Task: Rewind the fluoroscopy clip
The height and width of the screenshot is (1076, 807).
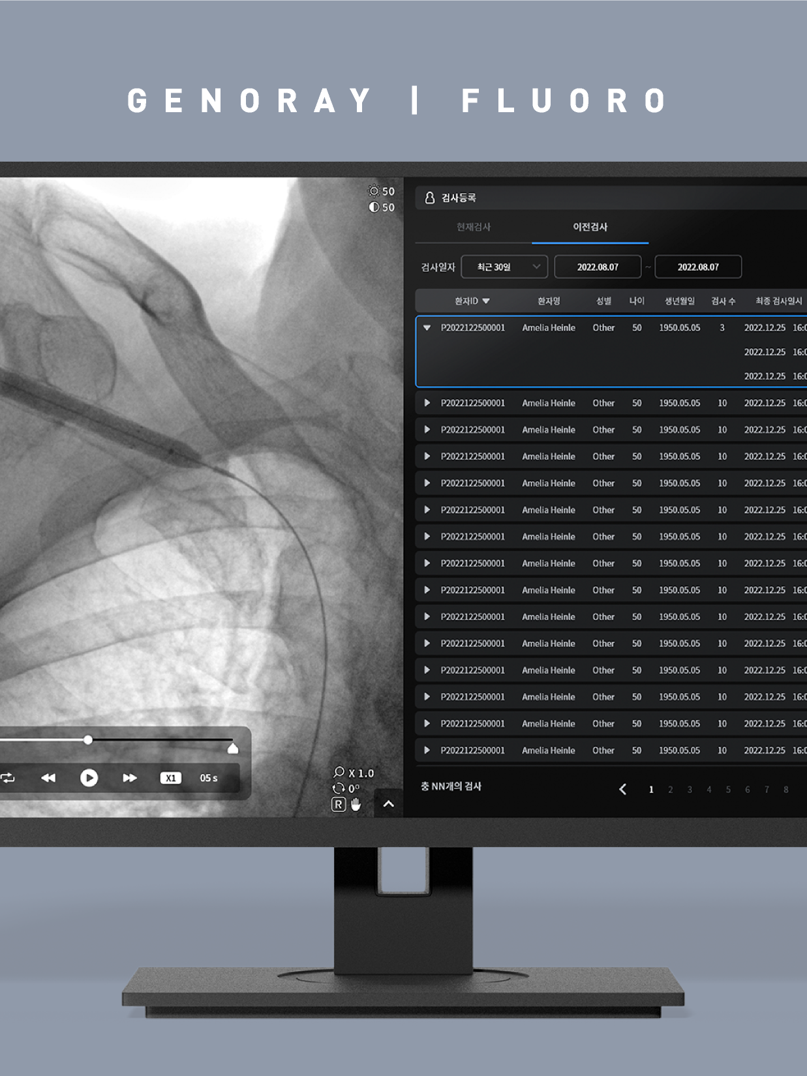Action: click(48, 778)
